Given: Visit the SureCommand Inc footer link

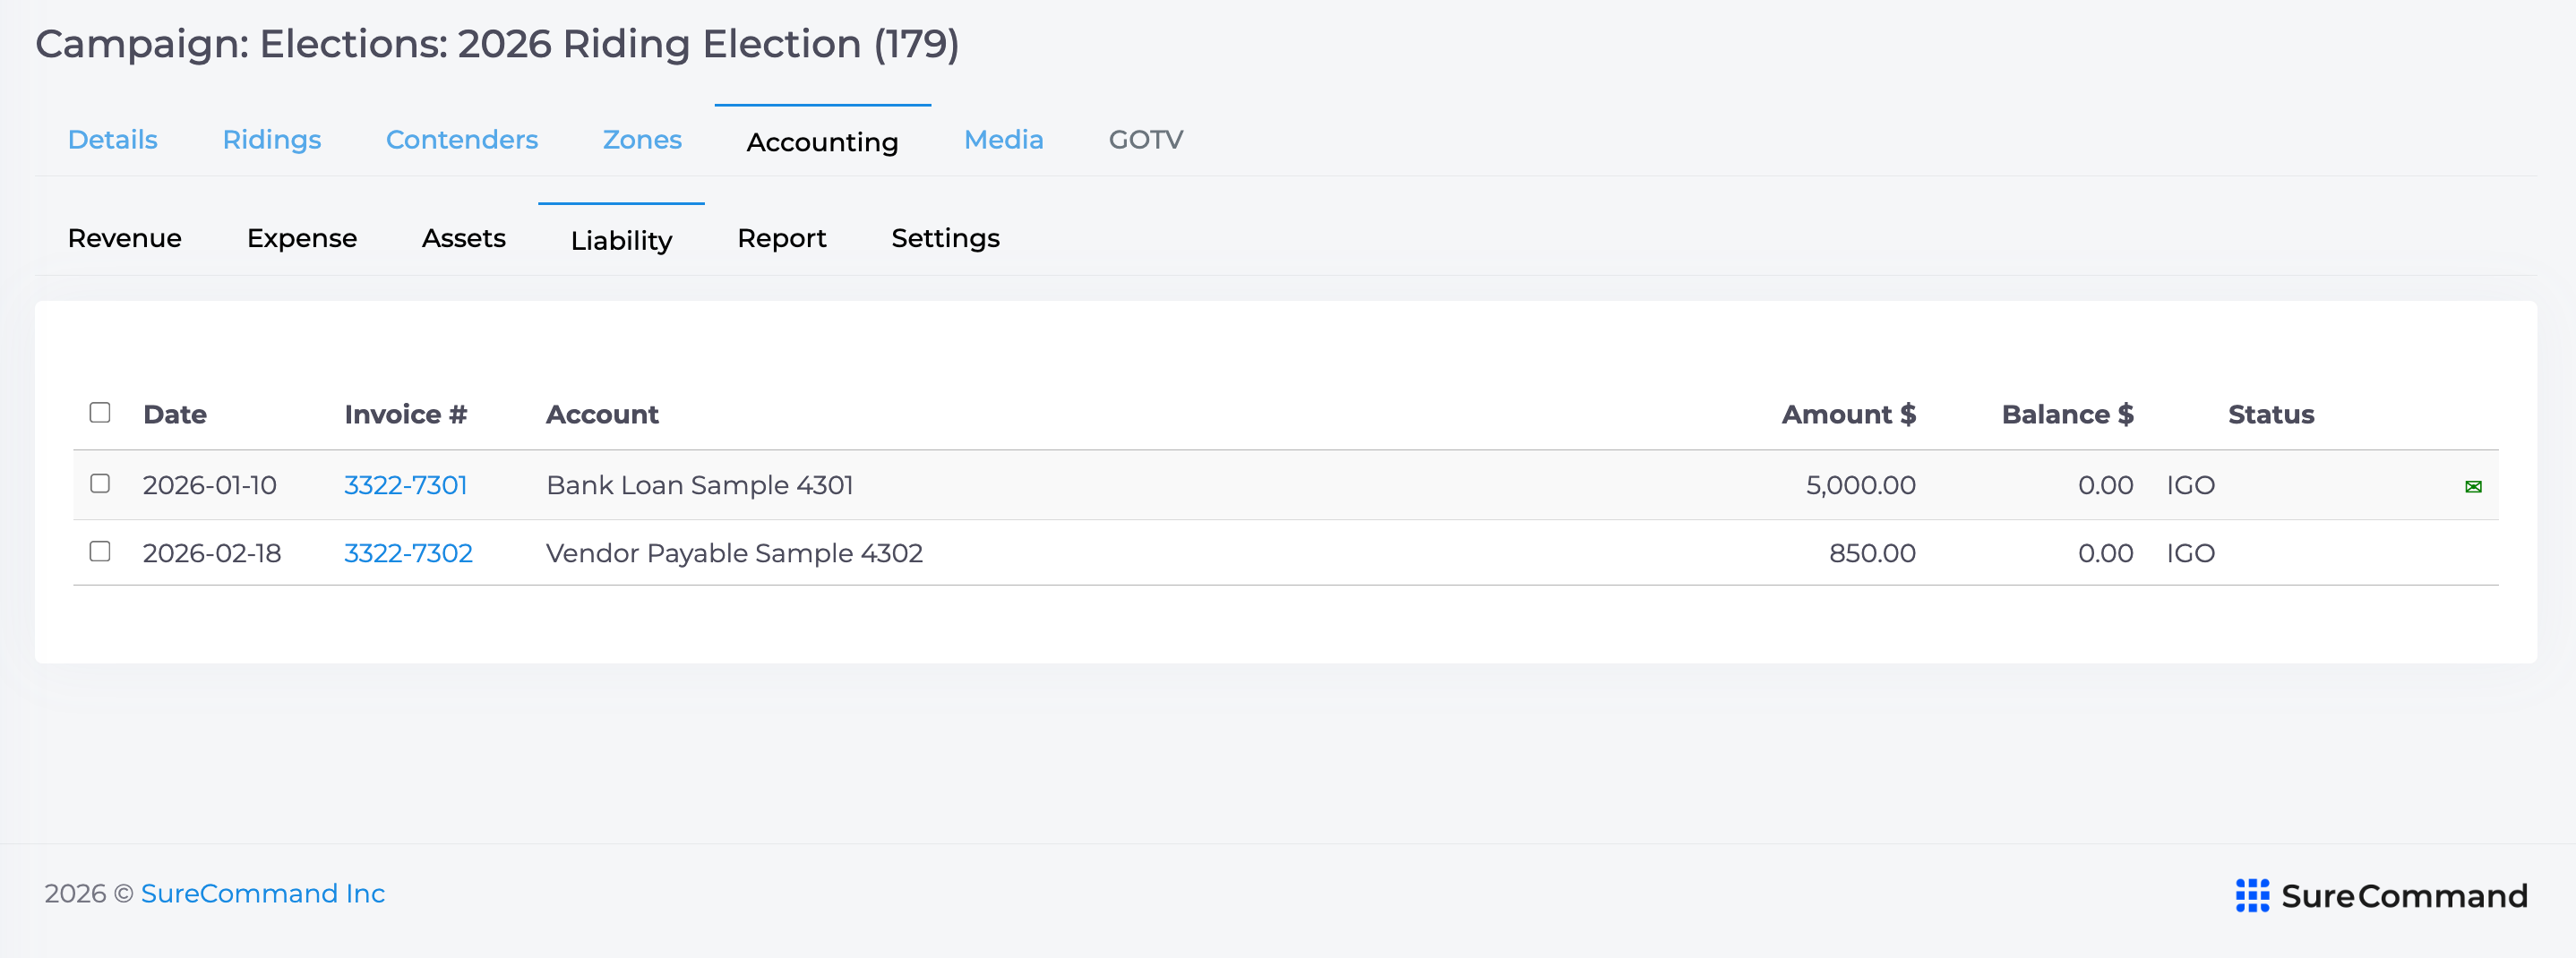Looking at the screenshot, I should click(x=263, y=894).
